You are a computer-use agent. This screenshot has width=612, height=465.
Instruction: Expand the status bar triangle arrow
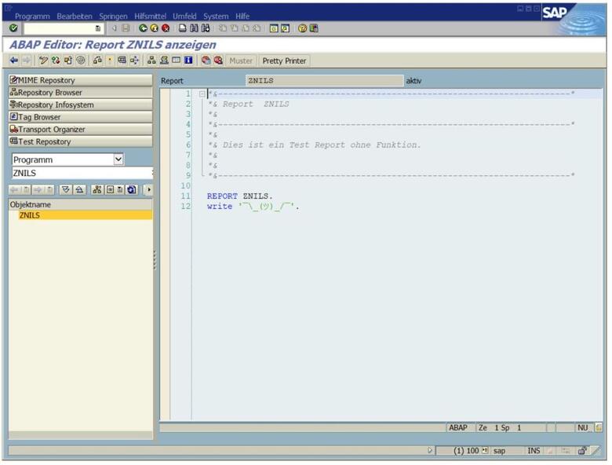[430, 451]
